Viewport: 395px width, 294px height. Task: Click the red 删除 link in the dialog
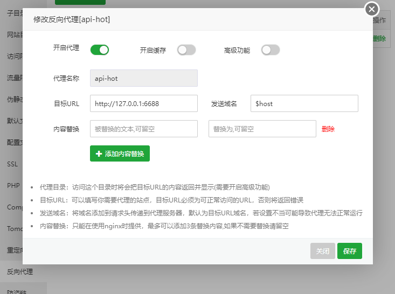coord(328,129)
